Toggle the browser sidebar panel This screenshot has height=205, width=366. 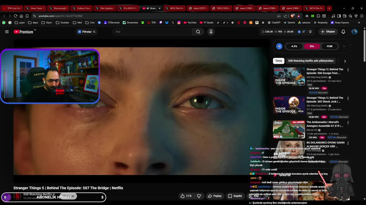tap(339, 16)
